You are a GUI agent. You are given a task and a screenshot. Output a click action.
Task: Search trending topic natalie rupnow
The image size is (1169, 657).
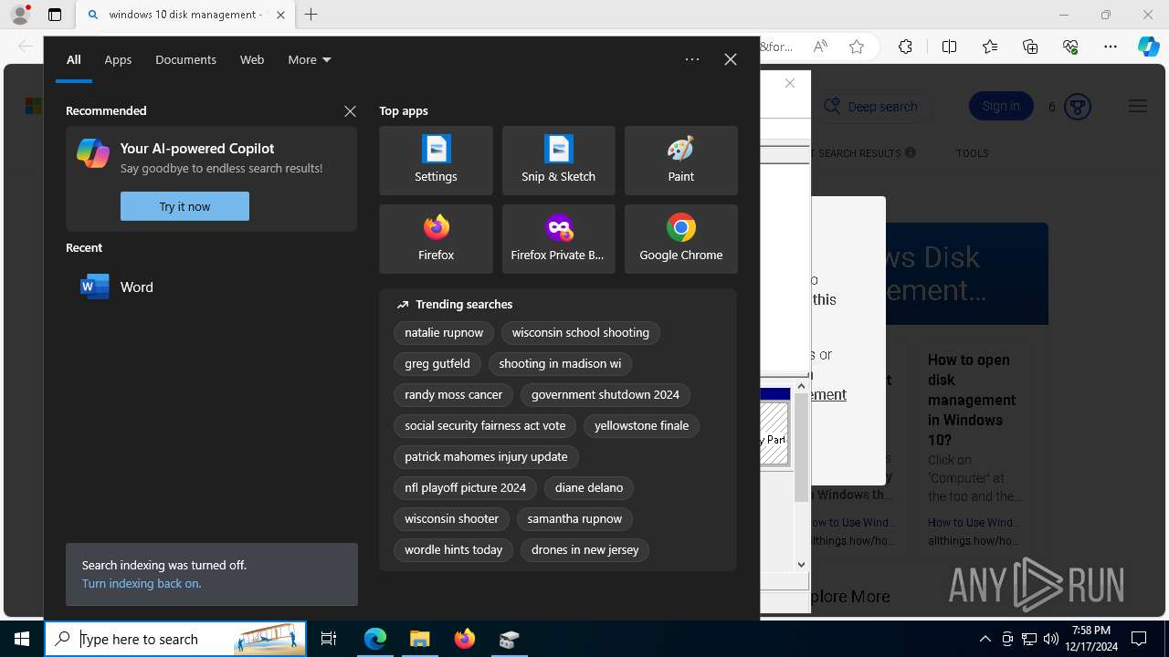[444, 333]
